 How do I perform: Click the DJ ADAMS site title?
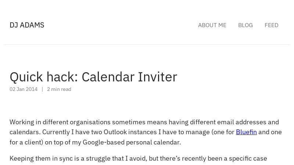[27, 25]
